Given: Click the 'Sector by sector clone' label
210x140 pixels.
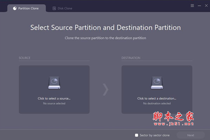Looking at the screenshot, I should click(155, 135).
